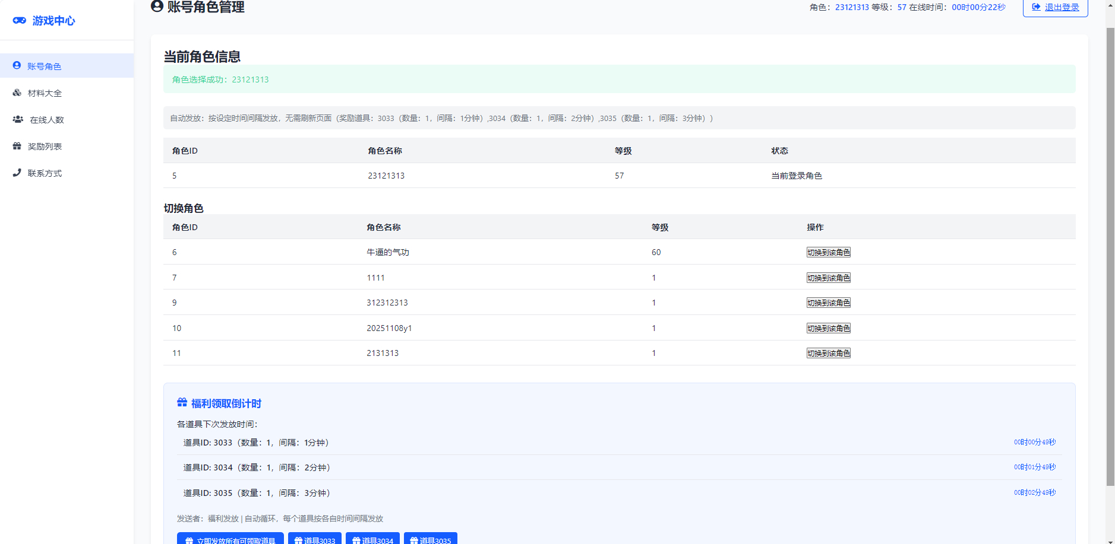Click the materials icon beside 材料大全
This screenshot has width=1115, height=544.
pyautogui.click(x=17, y=93)
